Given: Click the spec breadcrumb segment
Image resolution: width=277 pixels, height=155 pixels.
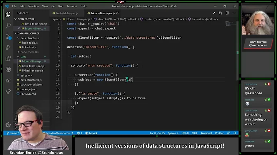Looking at the screenshot, I should click(x=55, y=19).
